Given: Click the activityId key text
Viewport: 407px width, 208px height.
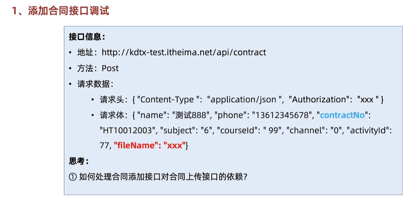Looking at the screenshot, I should [x=368, y=130].
